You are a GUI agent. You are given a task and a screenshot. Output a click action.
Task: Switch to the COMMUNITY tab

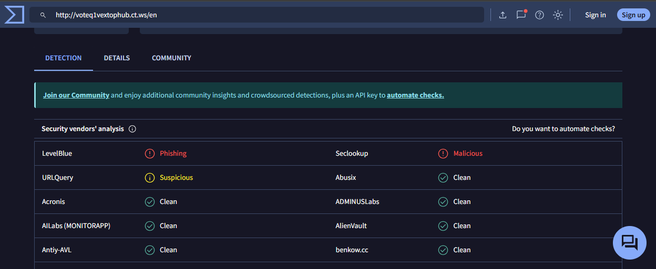click(x=172, y=58)
